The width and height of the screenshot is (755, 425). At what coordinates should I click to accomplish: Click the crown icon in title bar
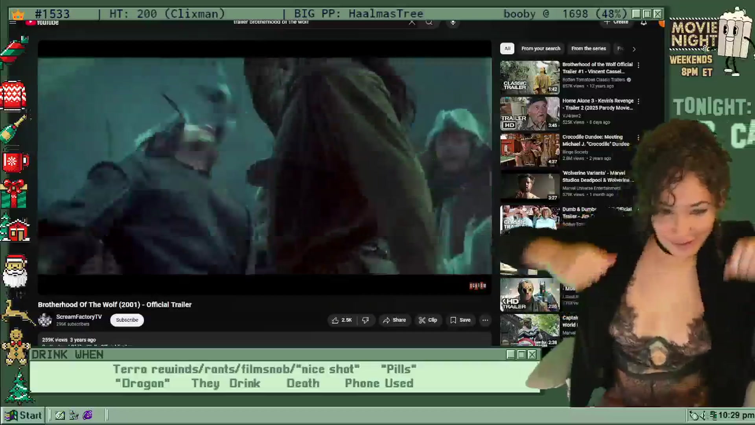18,15
